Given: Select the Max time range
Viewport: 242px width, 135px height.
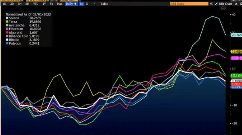Looking at the screenshot, I should (60, 4).
